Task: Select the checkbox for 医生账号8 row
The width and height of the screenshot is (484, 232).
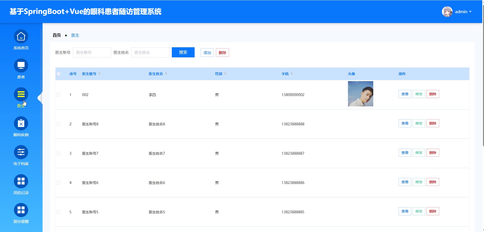Action: pyautogui.click(x=59, y=124)
